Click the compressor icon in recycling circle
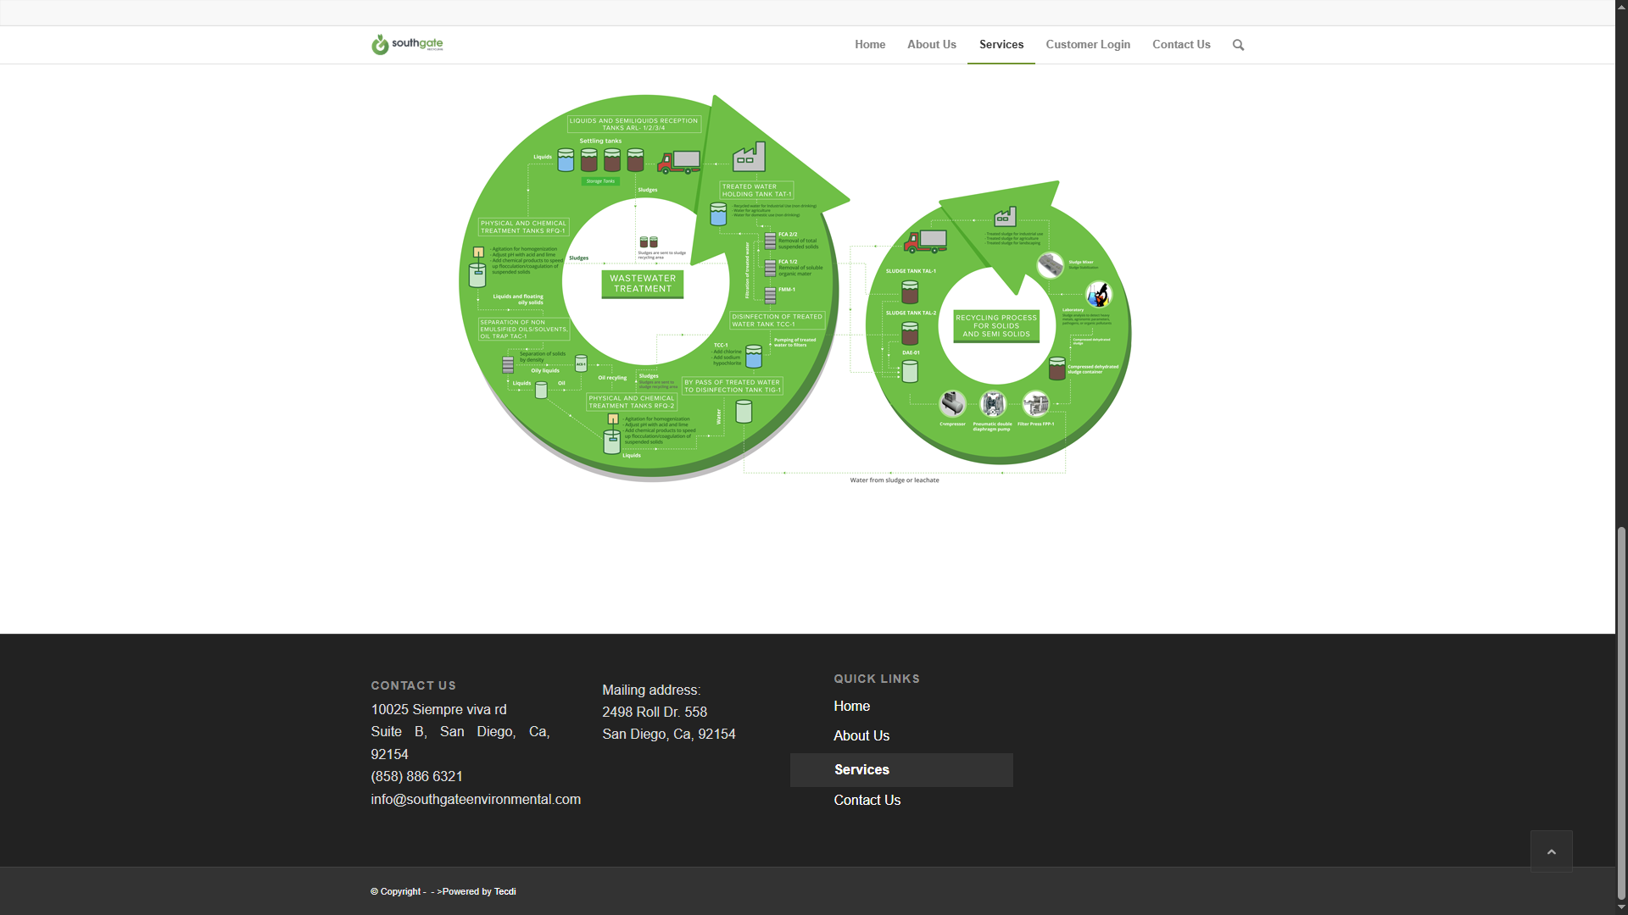Screen dimensions: 1628x915 (x=952, y=403)
